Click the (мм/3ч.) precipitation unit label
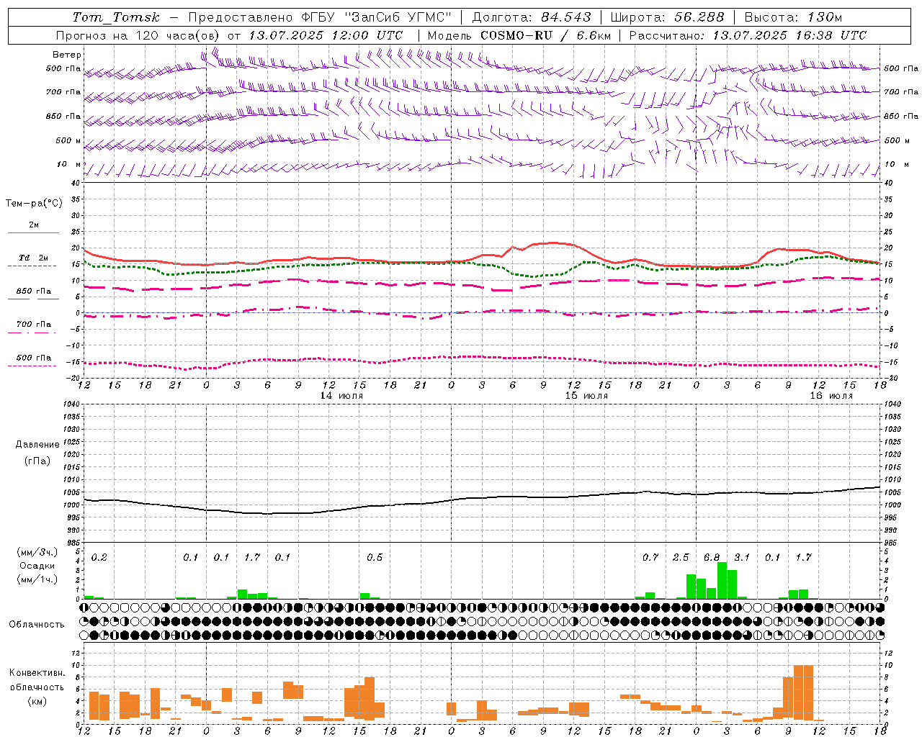The image size is (922, 737). (x=37, y=552)
